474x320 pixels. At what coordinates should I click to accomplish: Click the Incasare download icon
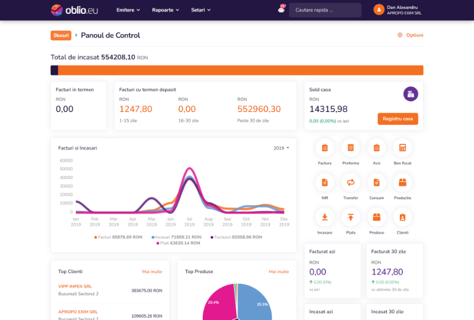(324, 218)
